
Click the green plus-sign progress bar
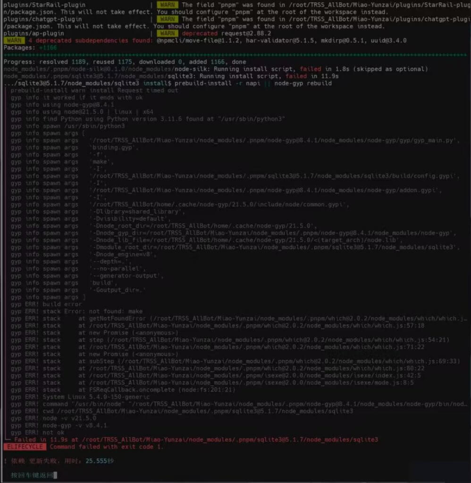click(x=235, y=55)
